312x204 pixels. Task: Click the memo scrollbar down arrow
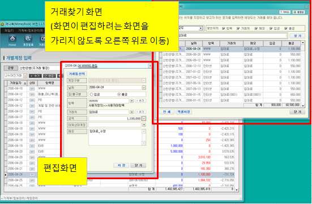(144, 143)
